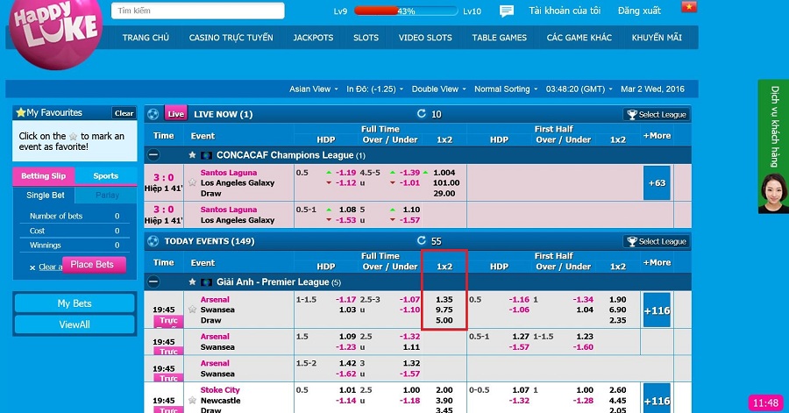Viewport: 789px width, 413px height.
Task: Favourite the Stoke City vs Newcastle match
Action: tap(192, 400)
